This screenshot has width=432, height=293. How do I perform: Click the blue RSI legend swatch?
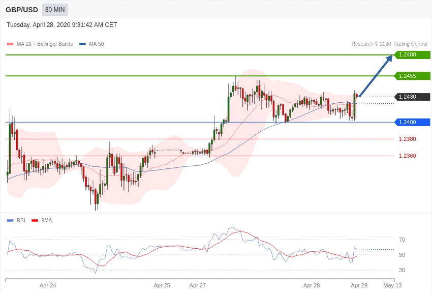tap(10, 220)
